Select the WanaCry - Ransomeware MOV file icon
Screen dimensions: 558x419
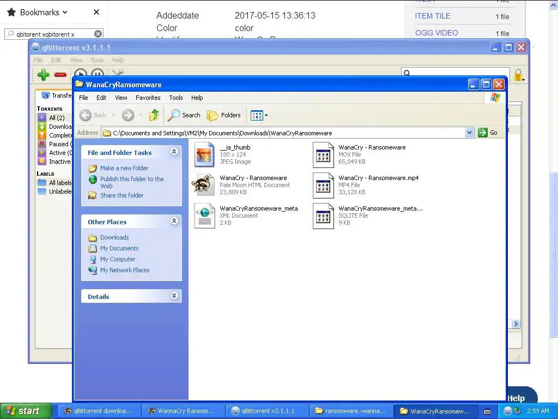[323, 154]
